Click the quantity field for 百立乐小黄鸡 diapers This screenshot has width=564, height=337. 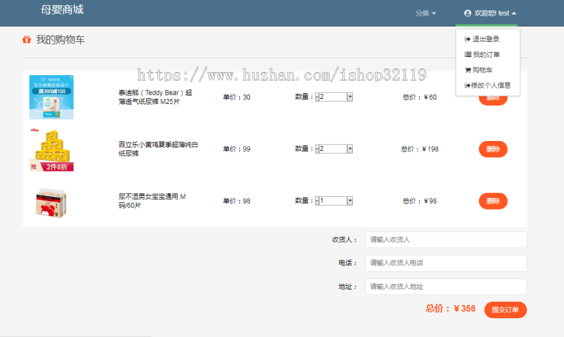pos(333,149)
